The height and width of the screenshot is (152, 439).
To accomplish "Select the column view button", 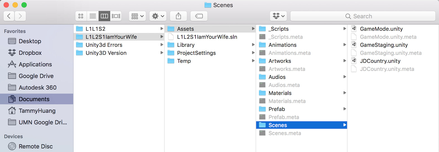I will click(x=104, y=16).
